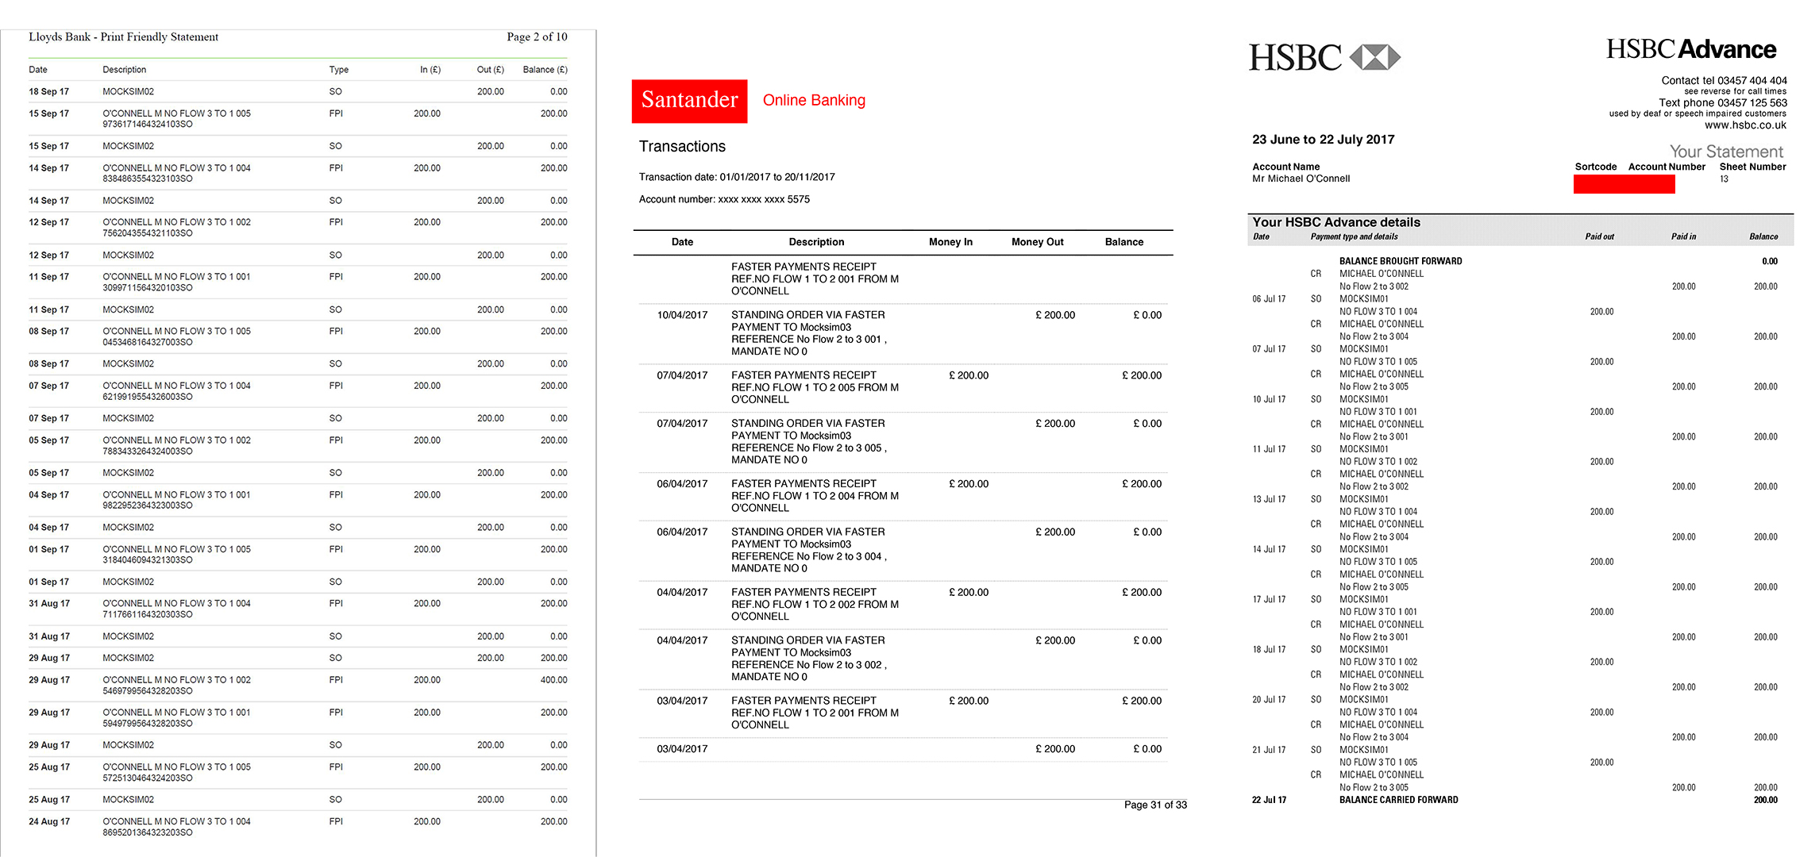Click the Lloyds 'Description' column header
This screenshot has height=857, width=1819.
pos(125,70)
